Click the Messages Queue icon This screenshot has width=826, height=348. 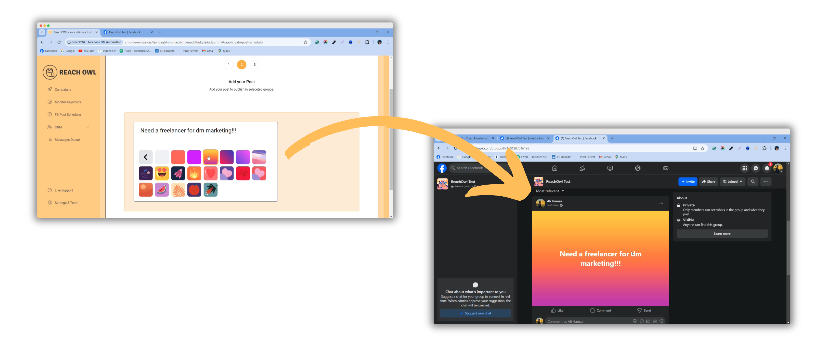click(49, 139)
